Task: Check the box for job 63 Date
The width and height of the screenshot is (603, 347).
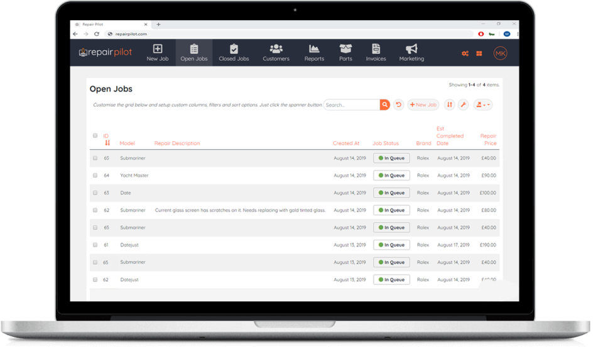Action: point(95,193)
